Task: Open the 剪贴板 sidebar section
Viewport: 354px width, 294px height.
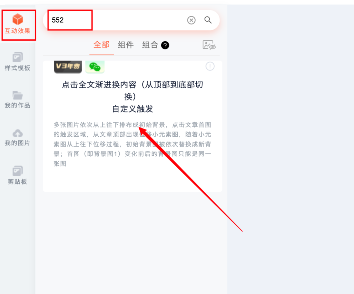Action: tap(18, 175)
